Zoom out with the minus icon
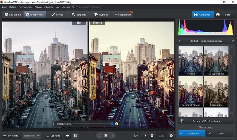 152,136
